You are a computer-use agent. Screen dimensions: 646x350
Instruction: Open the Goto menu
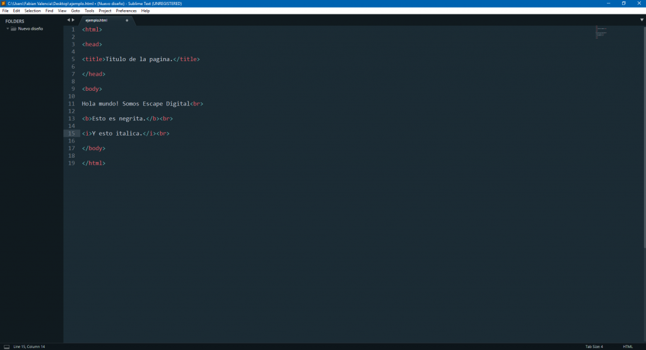(x=76, y=11)
